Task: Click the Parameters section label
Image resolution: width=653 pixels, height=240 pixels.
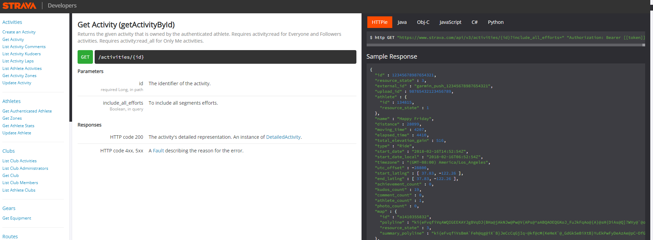Action: coord(91,71)
